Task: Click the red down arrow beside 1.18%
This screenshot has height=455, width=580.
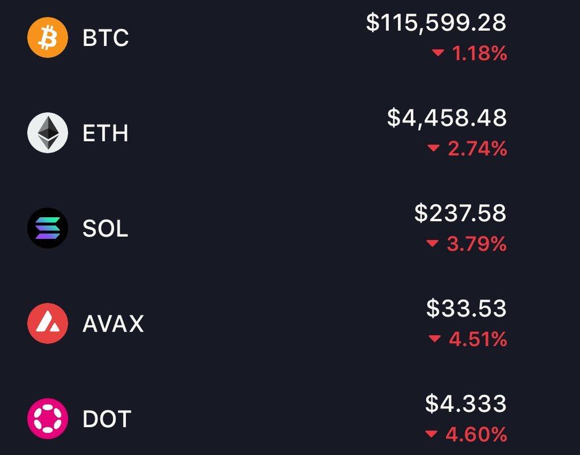Action: point(438,53)
